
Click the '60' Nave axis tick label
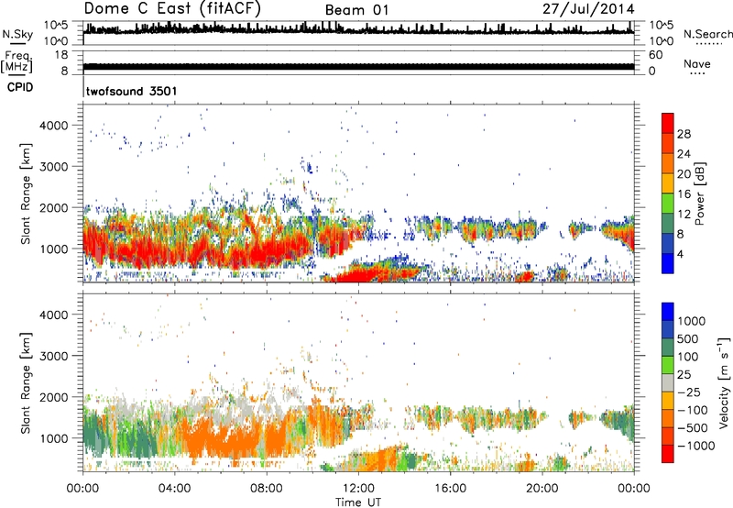[x=655, y=55]
